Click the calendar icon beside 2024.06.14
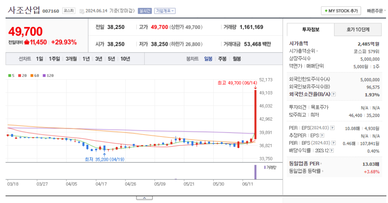Viewport: 388px width, 203px height. click(x=82, y=11)
